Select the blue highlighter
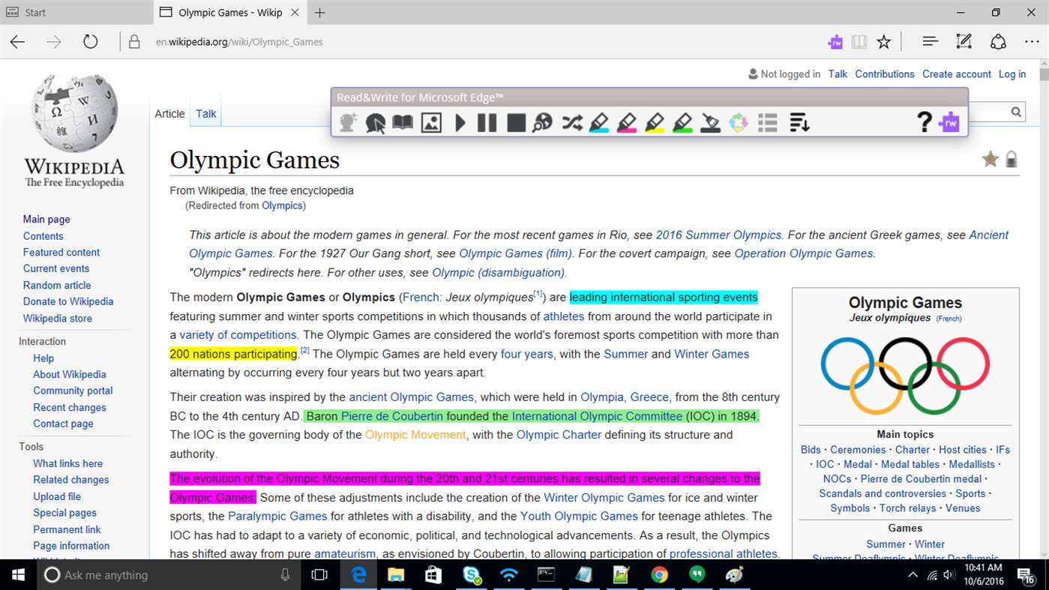The image size is (1049, 590). (x=599, y=122)
